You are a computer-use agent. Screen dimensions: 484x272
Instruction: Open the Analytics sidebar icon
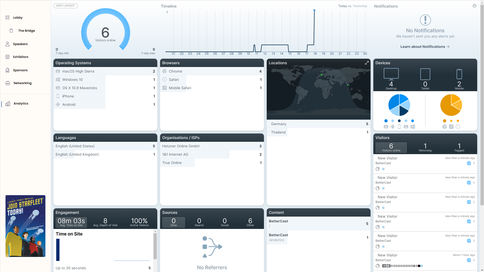(8, 104)
